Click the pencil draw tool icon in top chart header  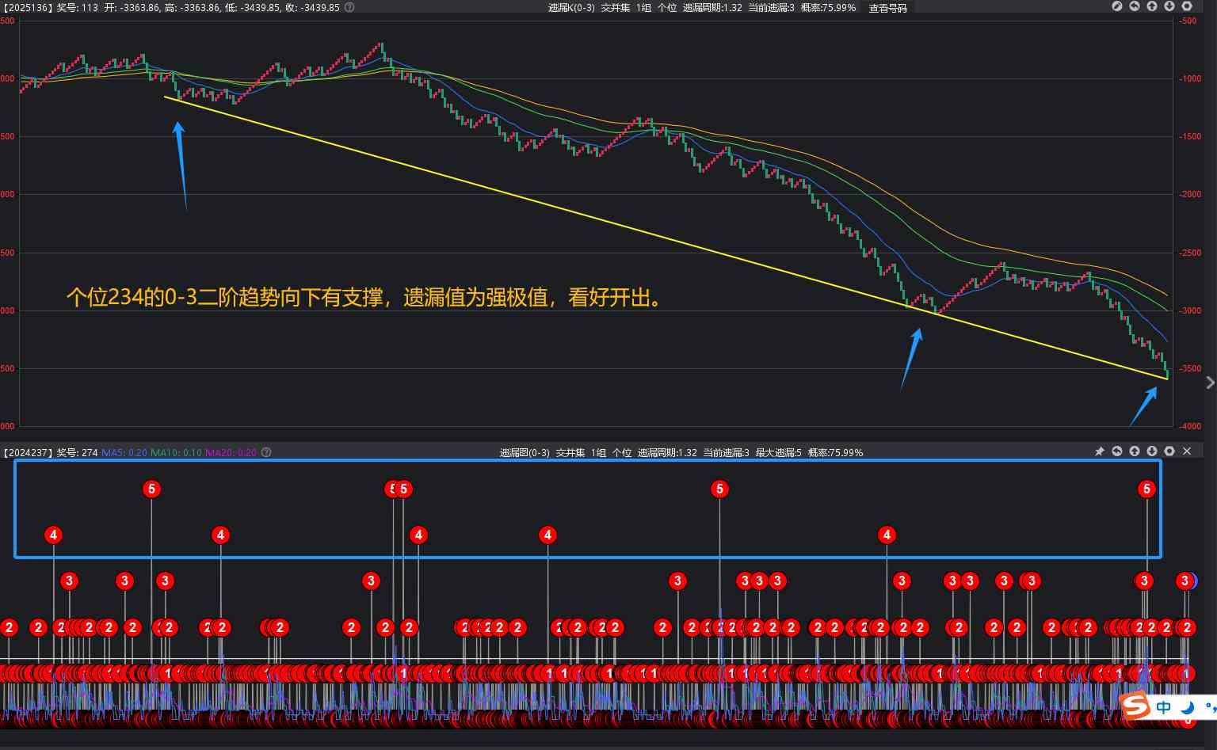tap(1117, 6)
